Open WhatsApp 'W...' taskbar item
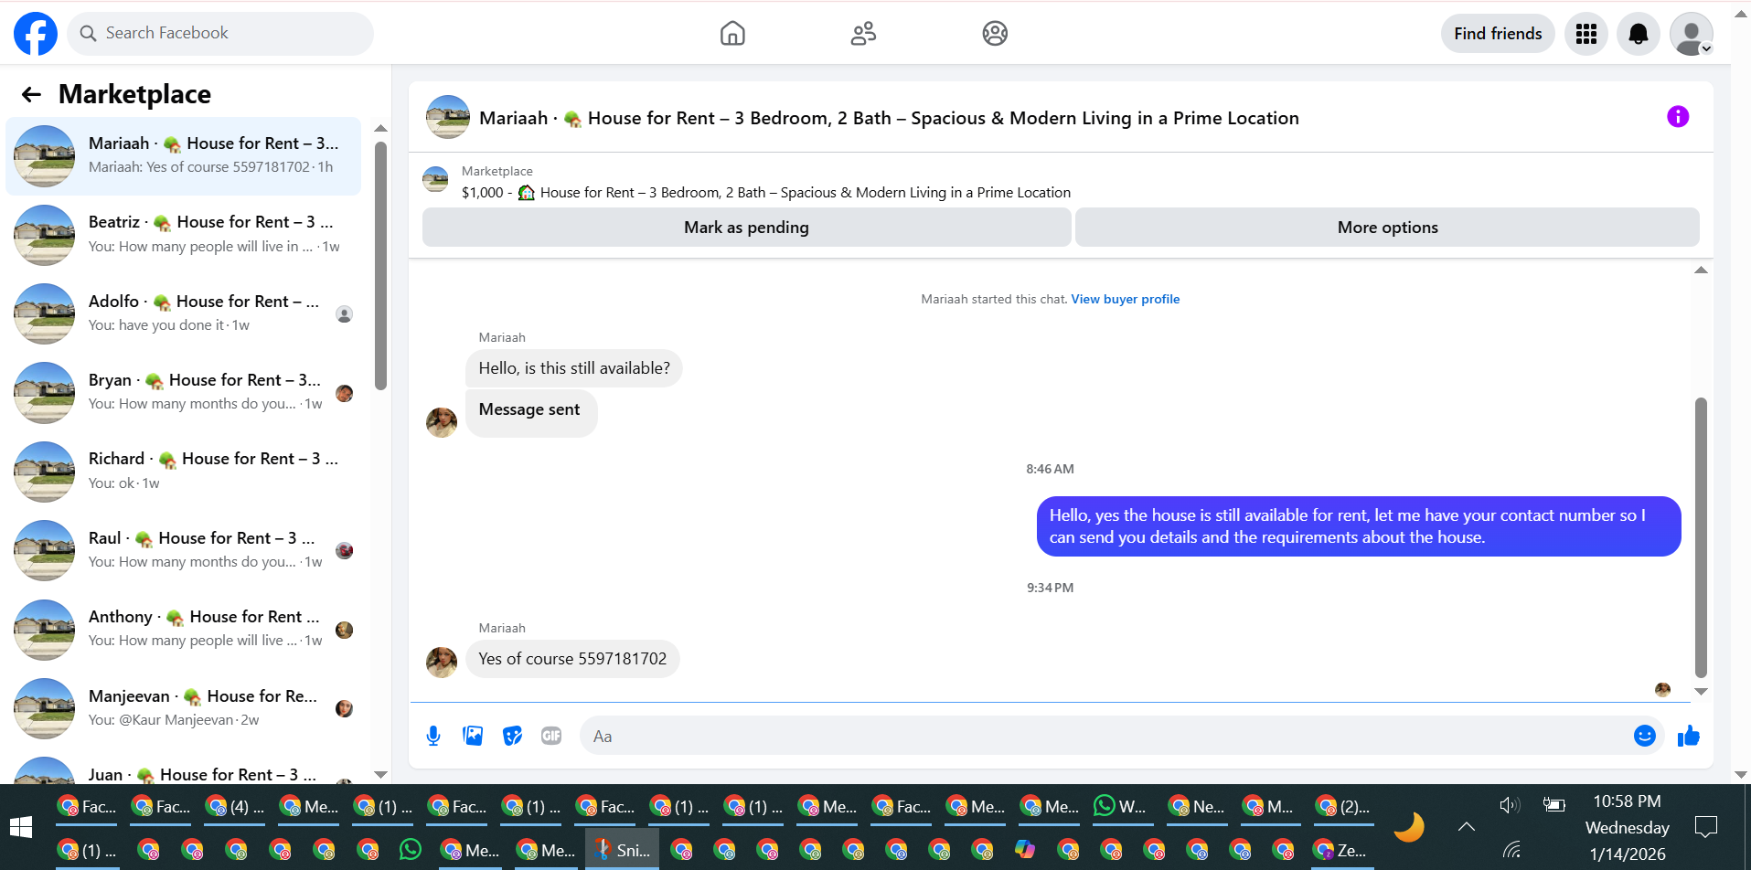The height and width of the screenshot is (870, 1751). [1121, 806]
